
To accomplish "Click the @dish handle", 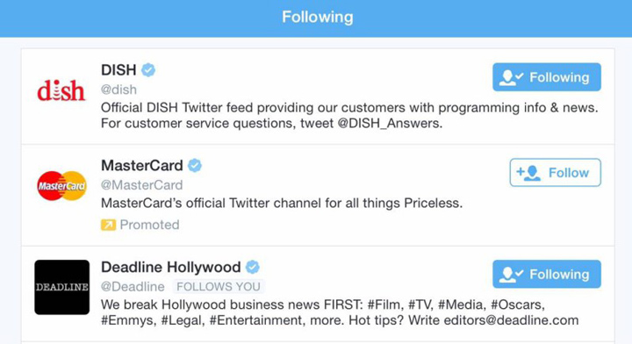I will point(118,90).
